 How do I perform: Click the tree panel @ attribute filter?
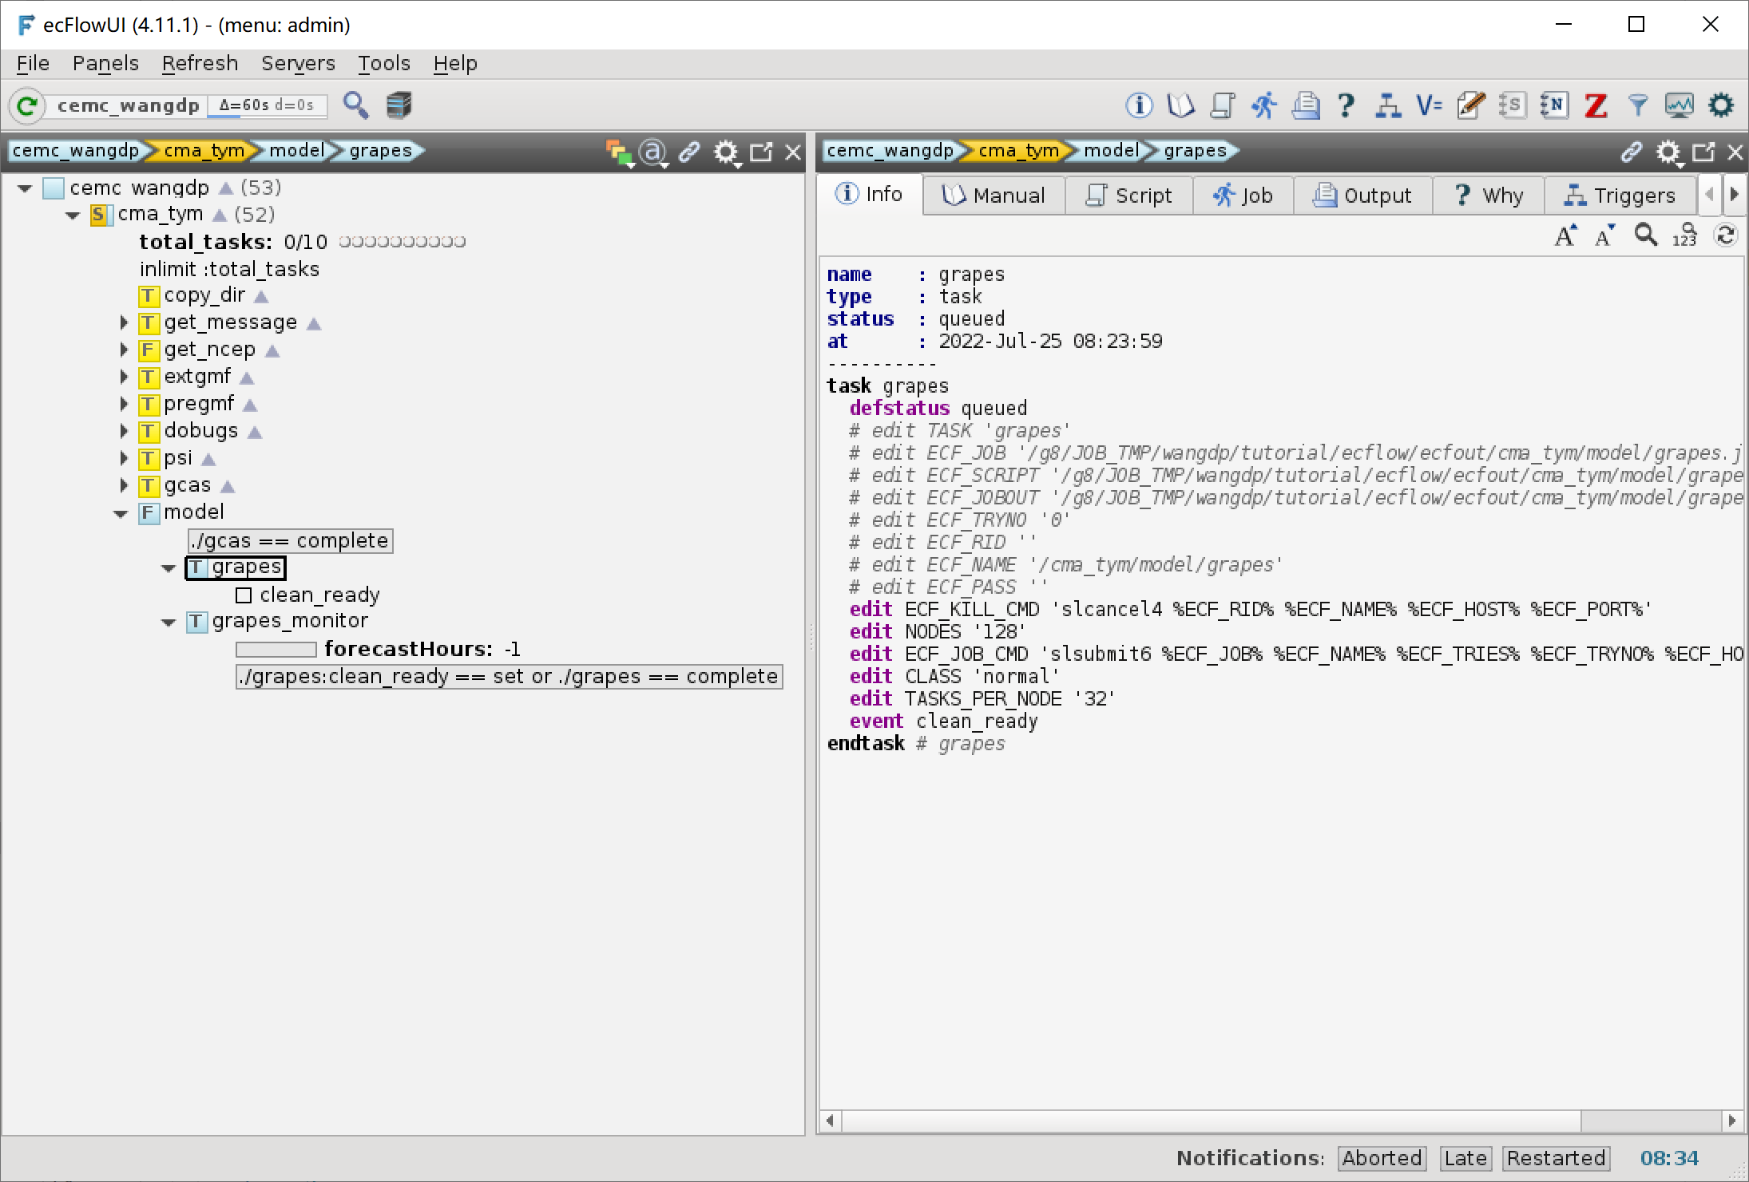coord(653,152)
